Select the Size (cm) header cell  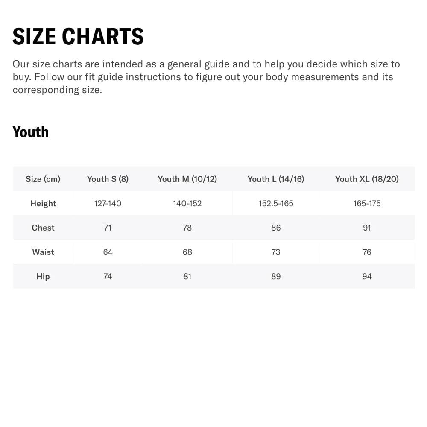tap(43, 179)
